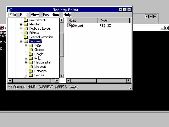Select the Keyboard Layout folder icon
This screenshot has width=169, height=127.
pyautogui.click(x=26, y=29)
